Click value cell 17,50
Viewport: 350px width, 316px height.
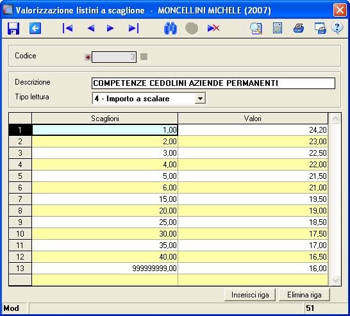tap(253, 234)
